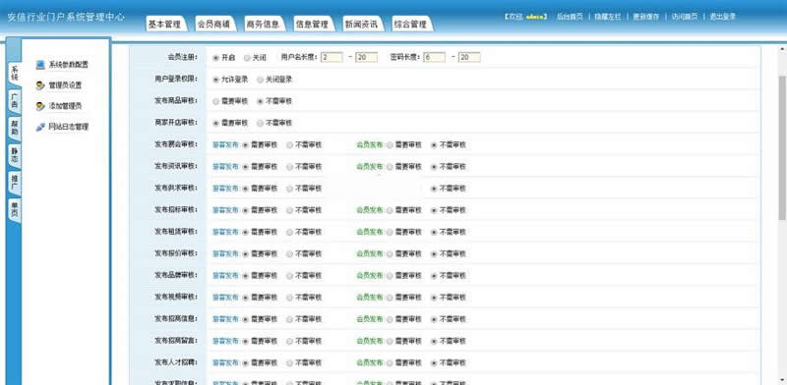Set 会员发布 需要审核 in 发布展会审核 row
Screen dimensions: 787x385
coord(390,145)
